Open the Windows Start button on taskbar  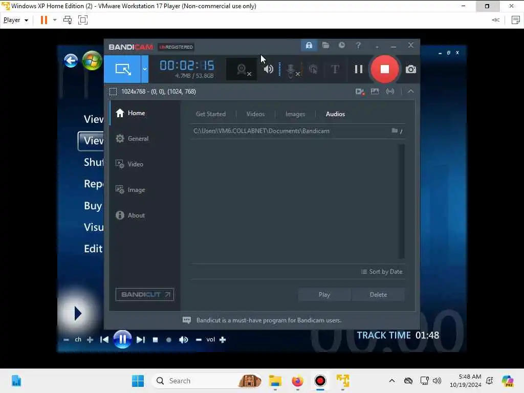click(x=138, y=381)
